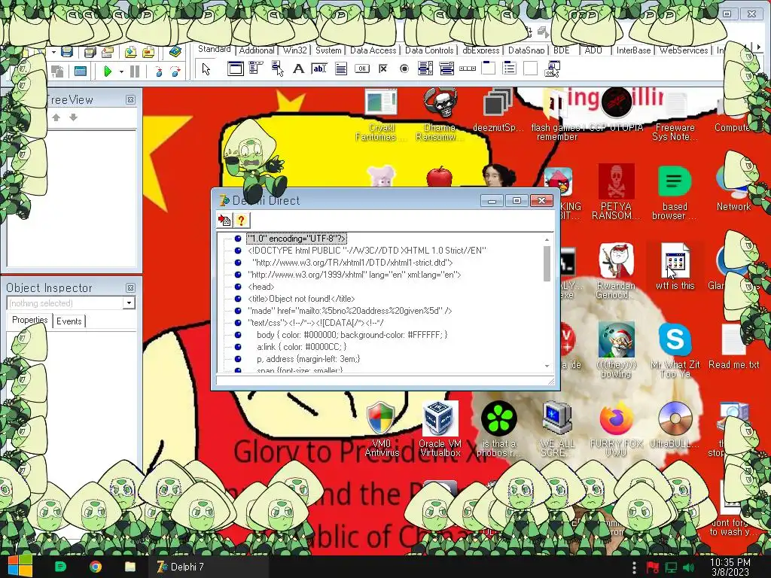Pick the Label 'A' component
This screenshot has width=771, height=578.
pos(298,68)
